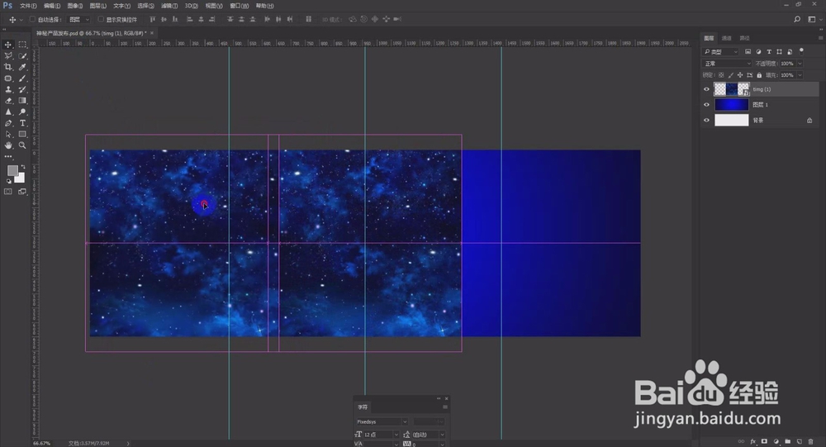This screenshot has width=826, height=447.
Task: Swap foreground and background colors arrow
Action: tap(22, 167)
